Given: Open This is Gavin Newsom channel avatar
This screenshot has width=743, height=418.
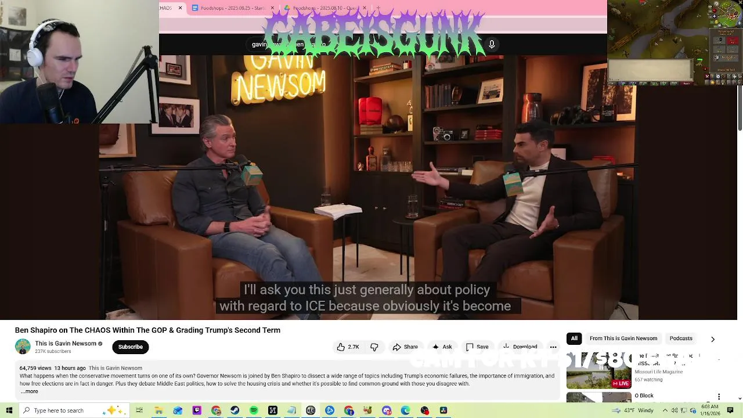Looking at the screenshot, I should click(x=23, y=347).
